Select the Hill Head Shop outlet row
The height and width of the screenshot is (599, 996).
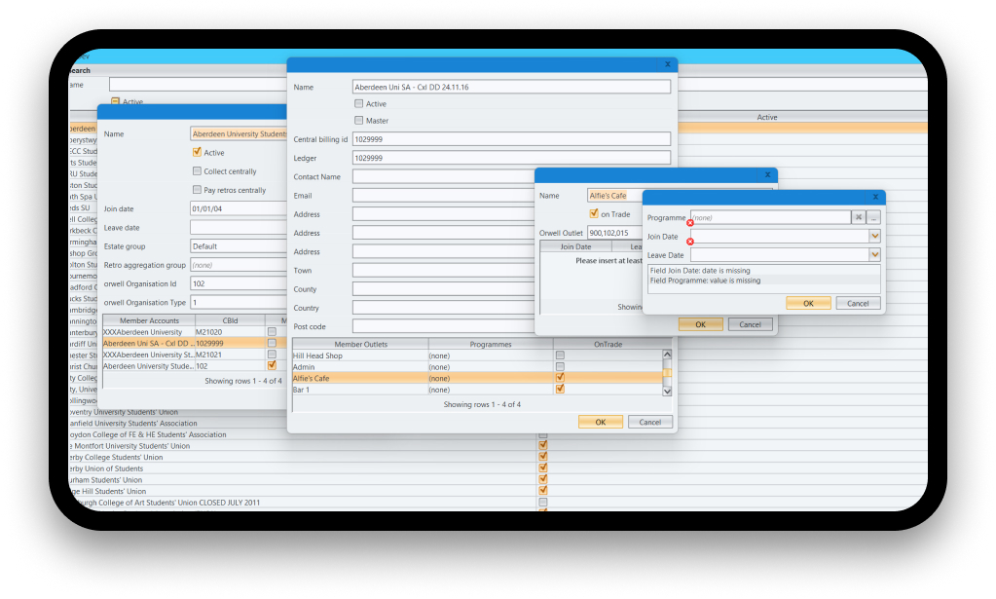click(359, 356)
